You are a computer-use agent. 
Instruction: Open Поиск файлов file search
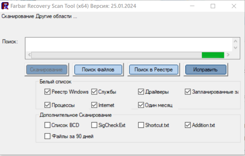98,69
